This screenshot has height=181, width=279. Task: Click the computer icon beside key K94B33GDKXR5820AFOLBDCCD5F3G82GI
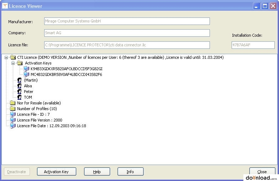[x=26, y=69]
